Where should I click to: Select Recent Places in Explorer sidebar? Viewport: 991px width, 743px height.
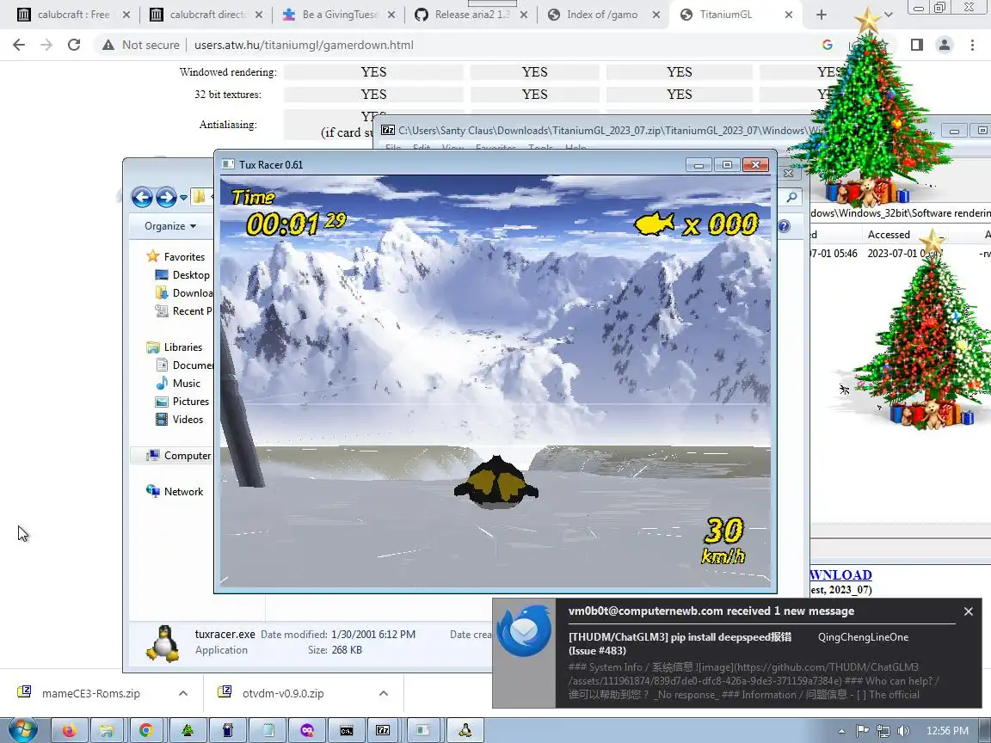(184, 310)
